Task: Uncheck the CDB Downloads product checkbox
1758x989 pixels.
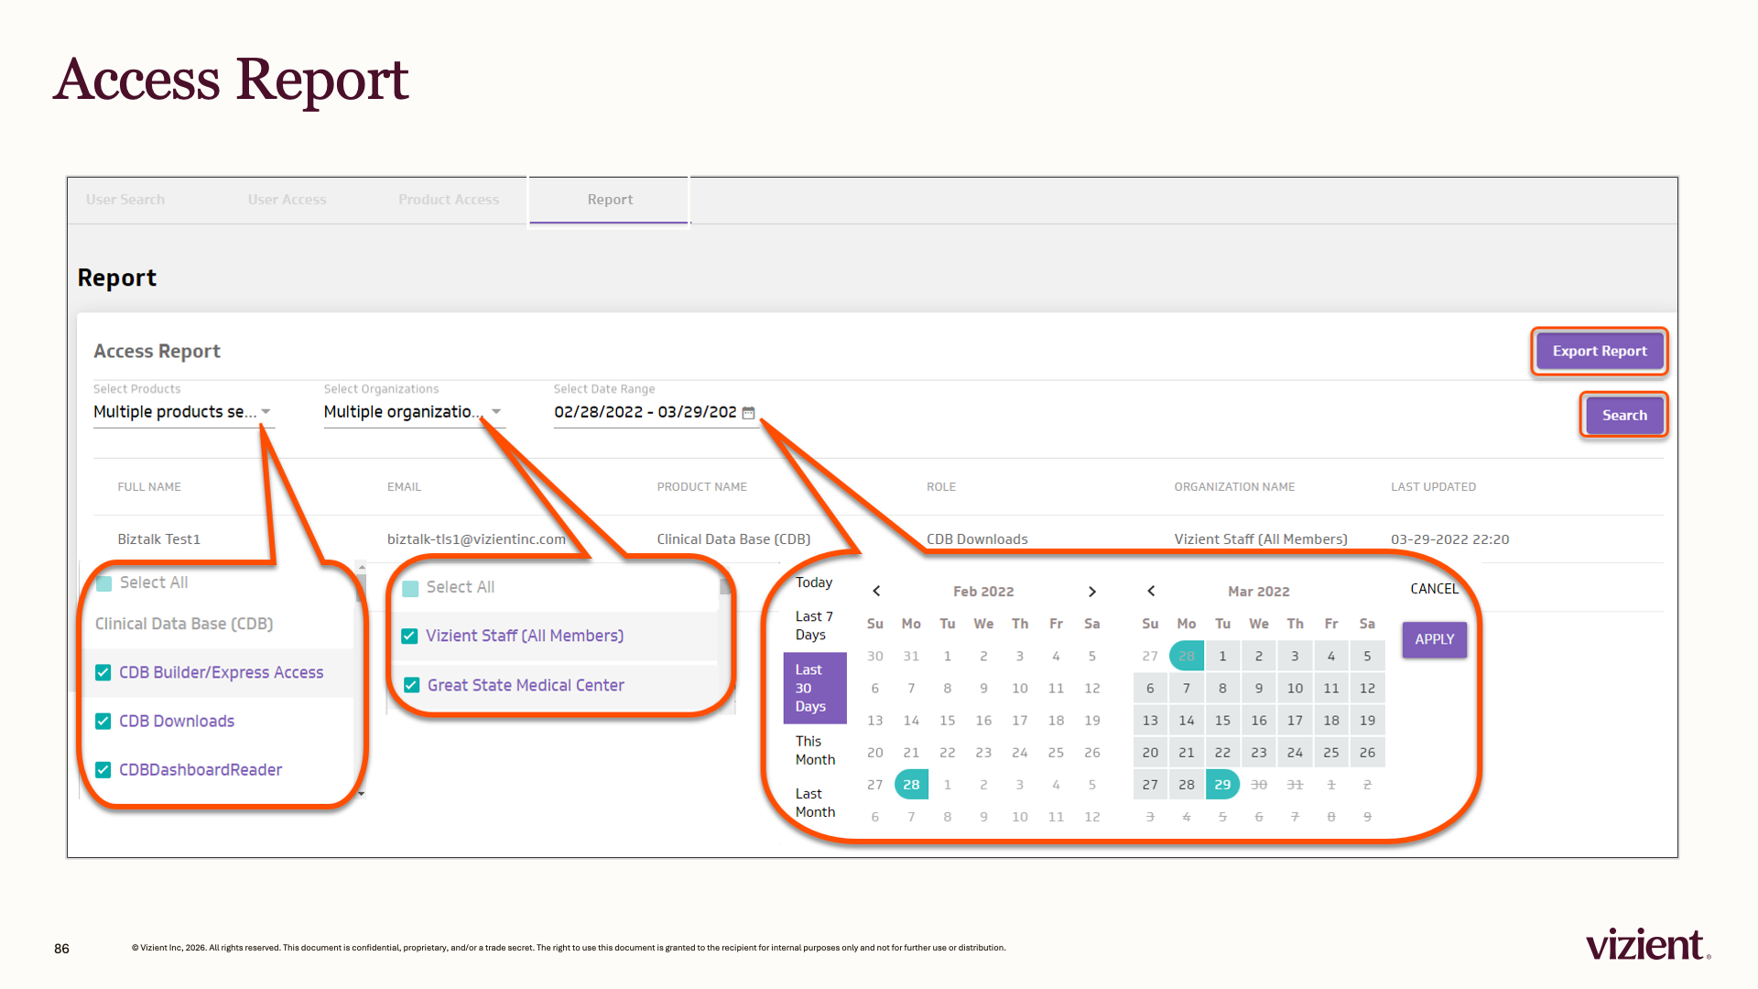Action: [103, 722]
